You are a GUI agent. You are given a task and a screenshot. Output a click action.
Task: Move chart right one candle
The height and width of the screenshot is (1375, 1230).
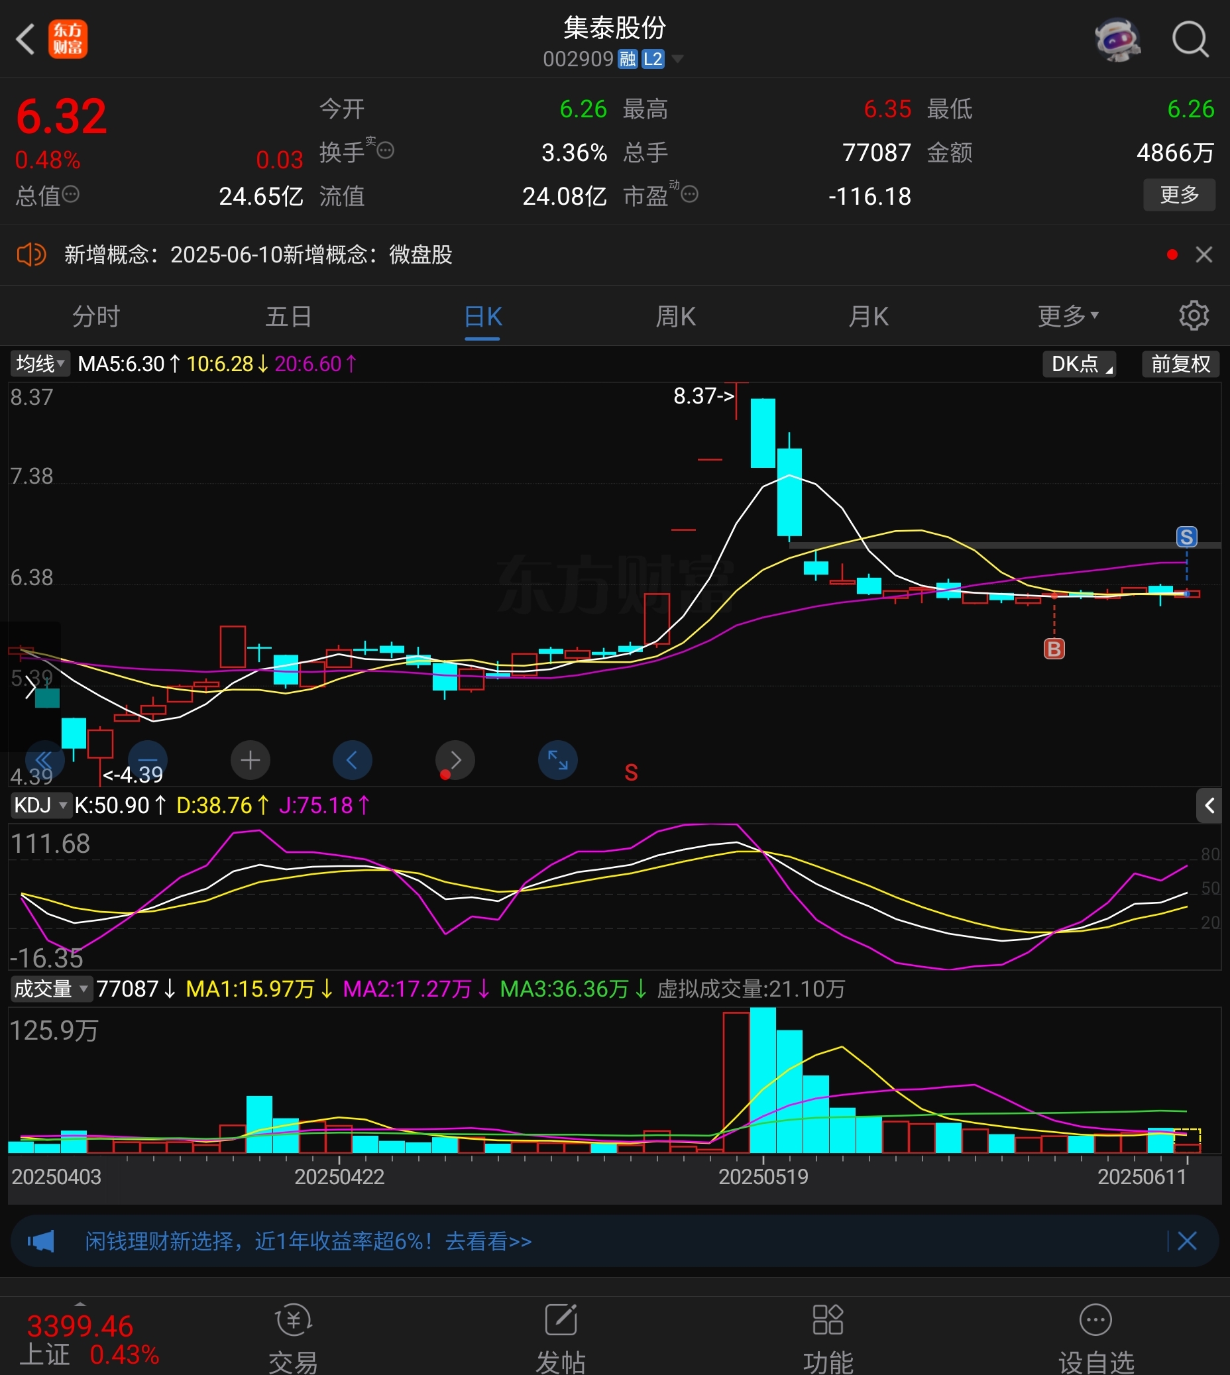(x=455, y=761)
